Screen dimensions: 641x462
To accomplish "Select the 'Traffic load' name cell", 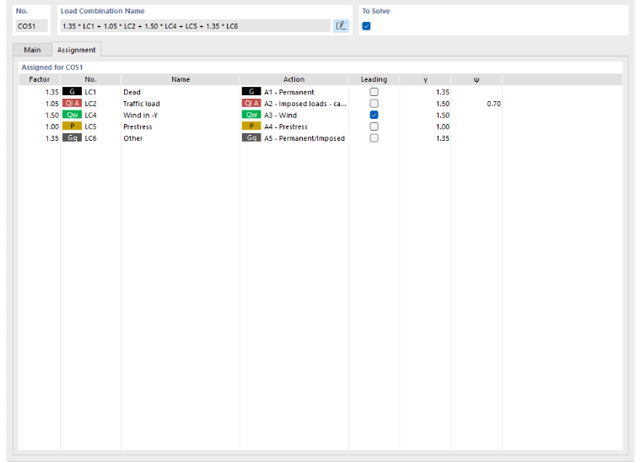I will tap(180, 104).
